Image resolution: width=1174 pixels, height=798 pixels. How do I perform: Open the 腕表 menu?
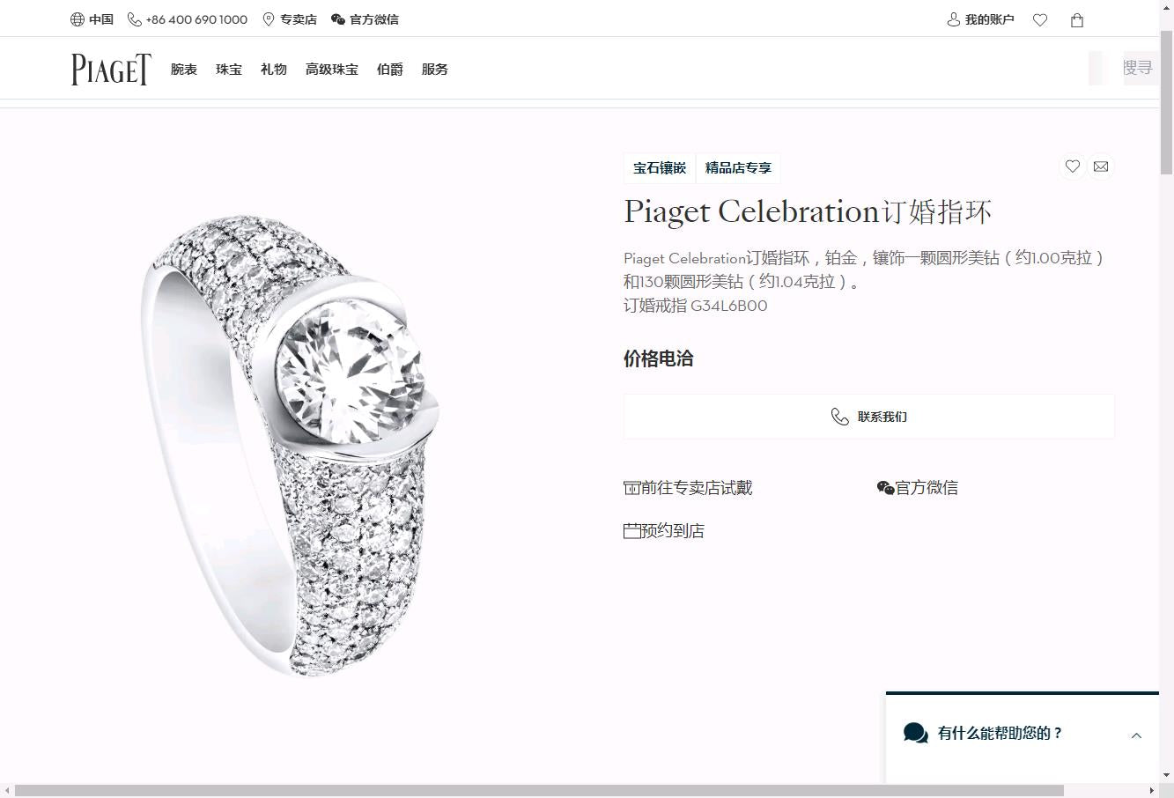(184, 70)
